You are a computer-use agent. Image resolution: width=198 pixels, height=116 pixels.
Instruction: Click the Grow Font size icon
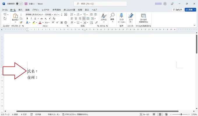[53, 22]
